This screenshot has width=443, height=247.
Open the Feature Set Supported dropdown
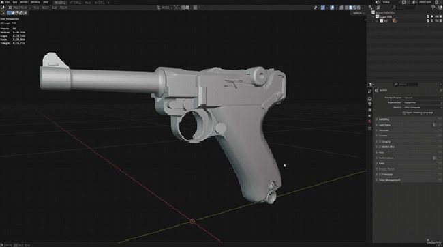coord(423,103)
